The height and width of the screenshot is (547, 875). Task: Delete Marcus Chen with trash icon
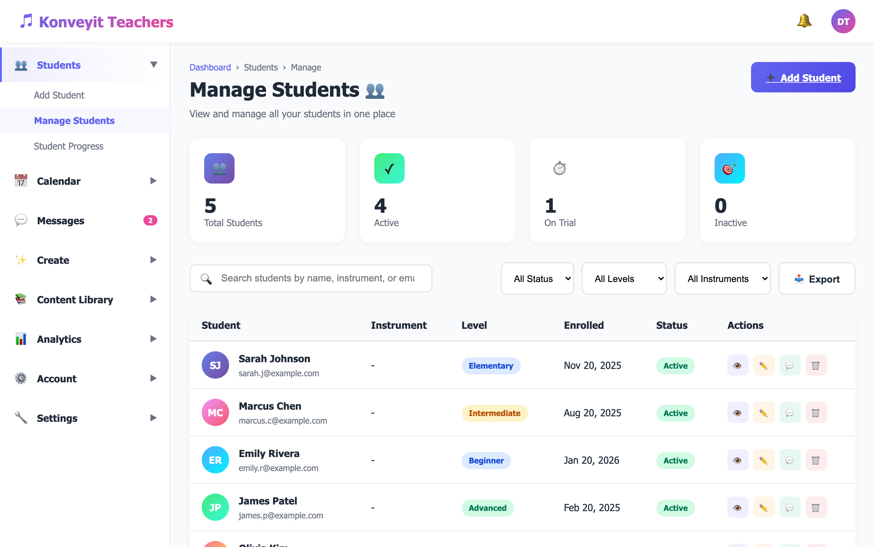click(x=816, y=413)
